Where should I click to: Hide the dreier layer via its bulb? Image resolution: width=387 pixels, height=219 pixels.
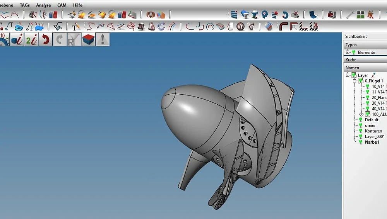click(x=361, y=126)
